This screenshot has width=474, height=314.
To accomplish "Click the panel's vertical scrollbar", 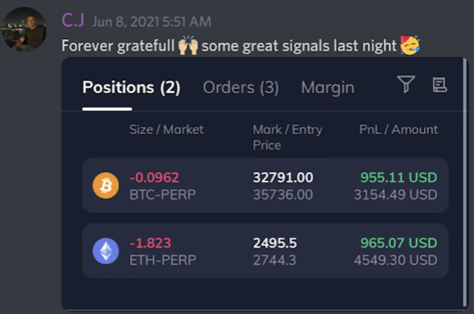I will [x=465, y=182].
